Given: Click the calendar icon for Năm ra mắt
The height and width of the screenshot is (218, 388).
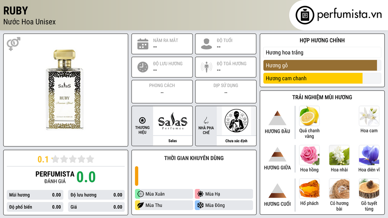Looking at the screenshot, I should [x=143, y=44].
